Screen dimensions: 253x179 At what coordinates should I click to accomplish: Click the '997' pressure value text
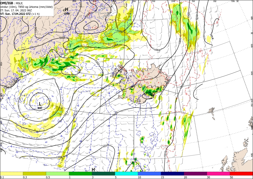(x=40, y=108)
